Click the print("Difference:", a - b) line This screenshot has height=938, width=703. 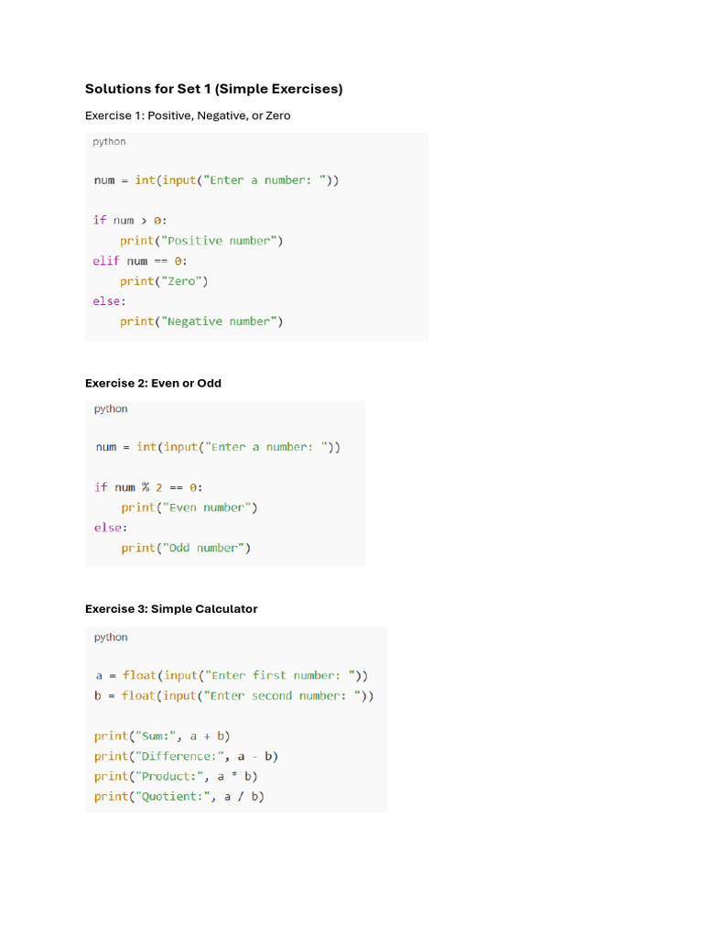point(186,757)
